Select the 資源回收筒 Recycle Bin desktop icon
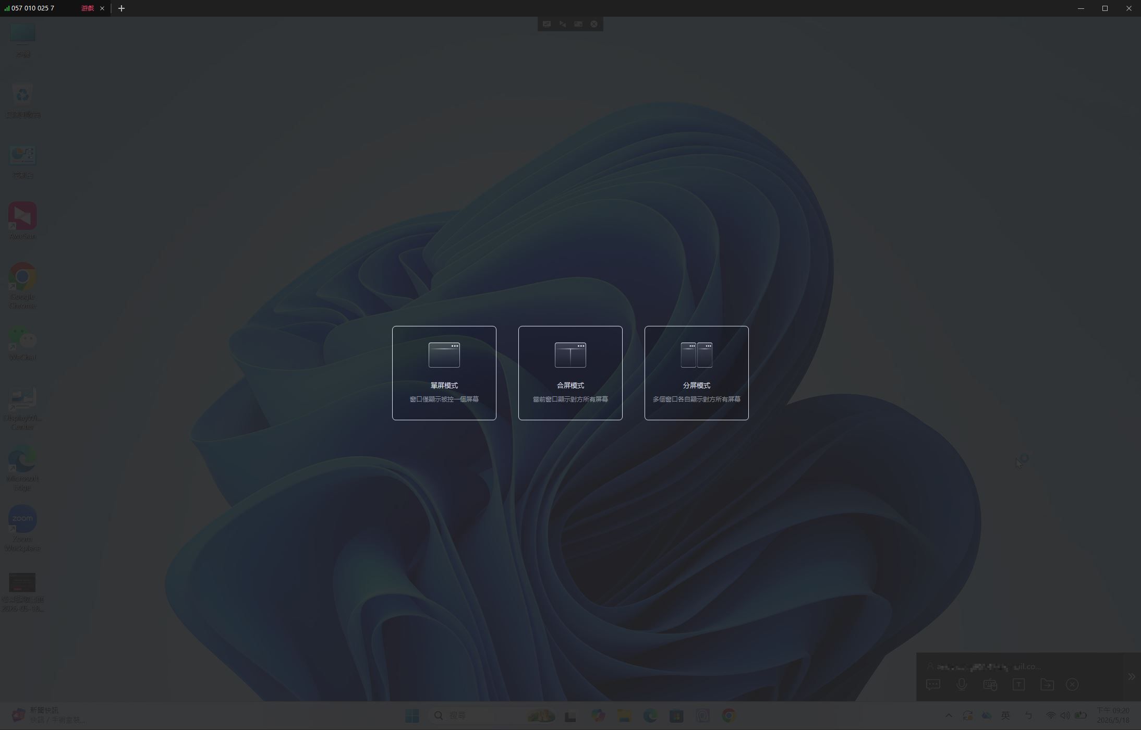The height and width of the screenshot is (730, 1141). pyautogui.click(x=22, y=101)
